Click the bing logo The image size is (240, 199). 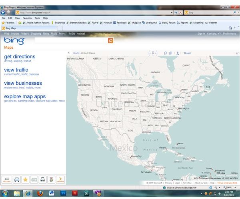(14, 41)
